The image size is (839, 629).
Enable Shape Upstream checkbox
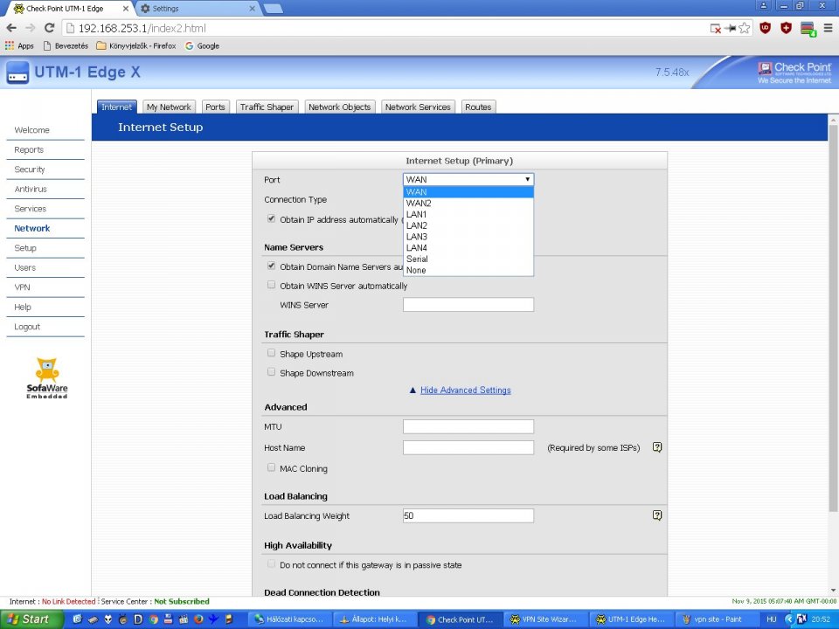coord(271,353)
